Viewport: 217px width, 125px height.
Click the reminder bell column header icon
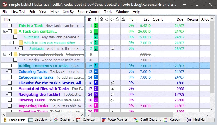[x=123, y=19]
